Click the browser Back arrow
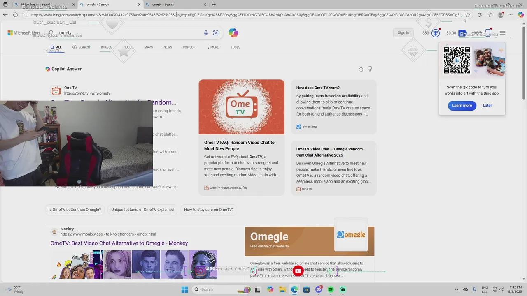Image resolution: width=527 pixels, height=296 pixels. [x=5, y=15]
